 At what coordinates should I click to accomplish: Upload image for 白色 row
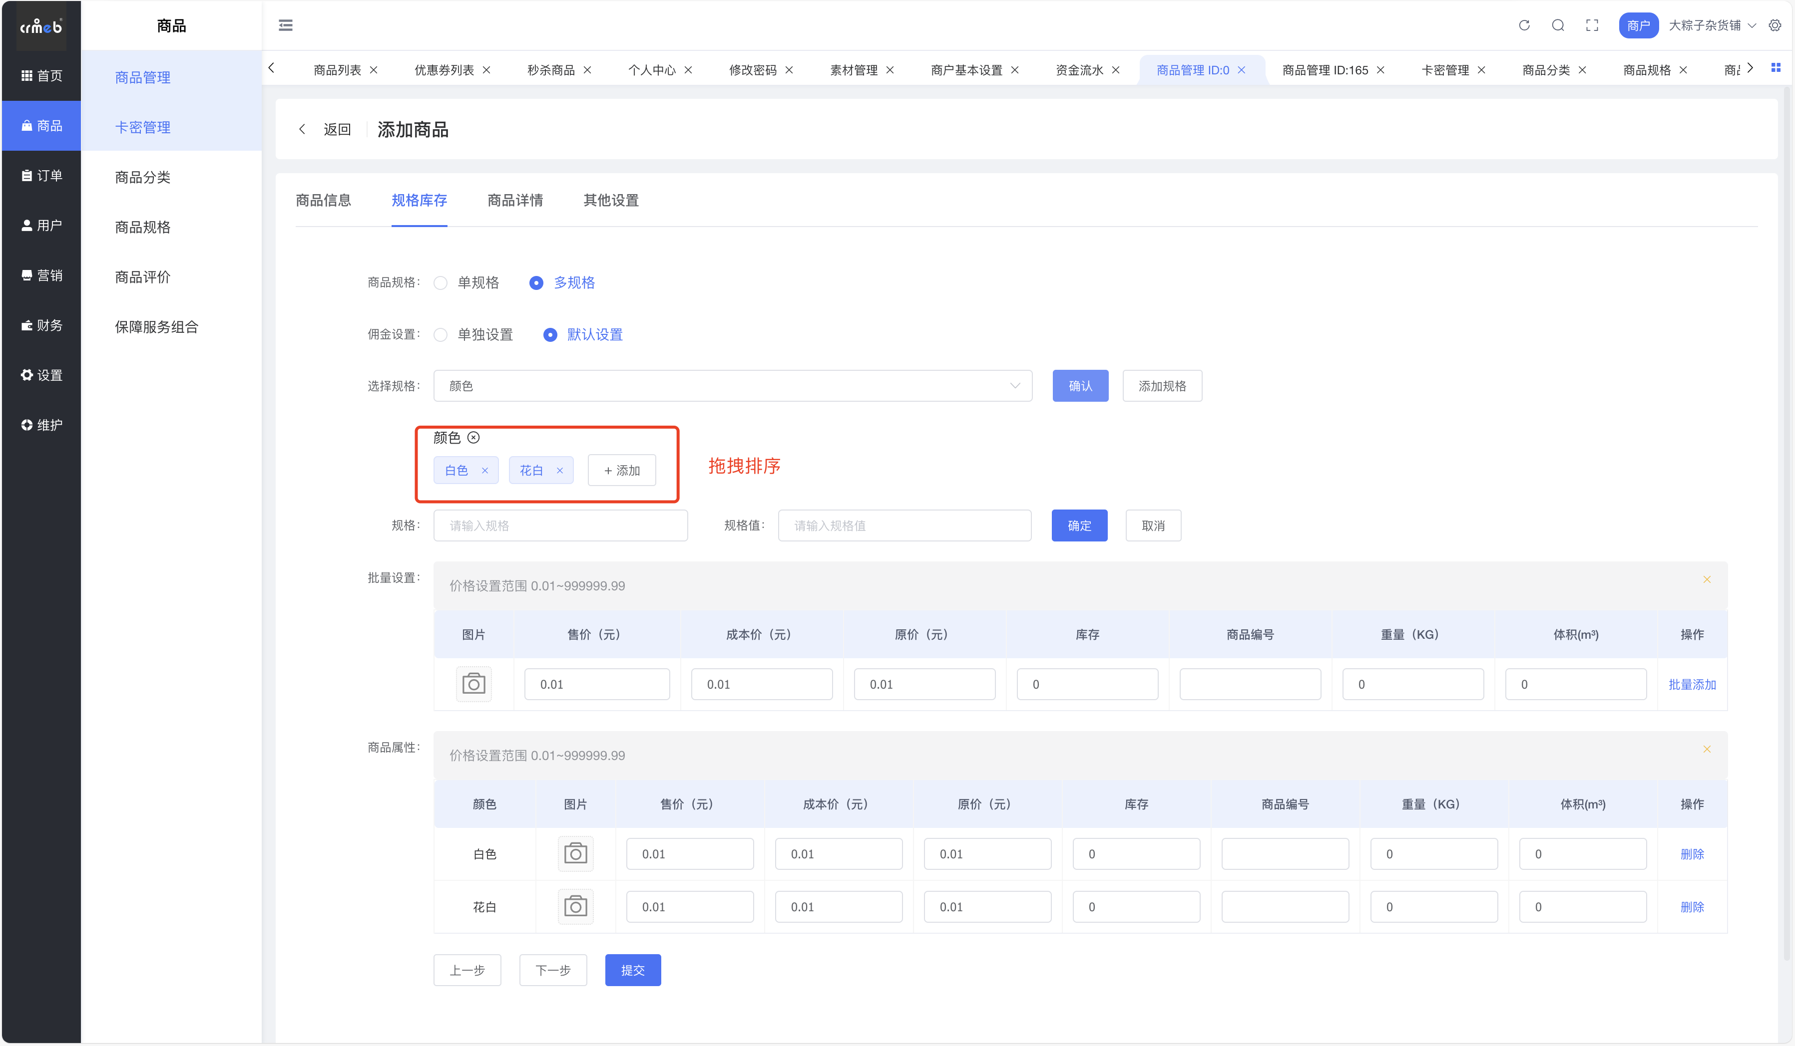click(x=575, y=853)
